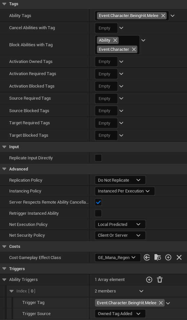Image resolution: width=187 pixels, height=320 pixels.
Task: Select the Block Abilities with Tag label
Action: [31, 45]
